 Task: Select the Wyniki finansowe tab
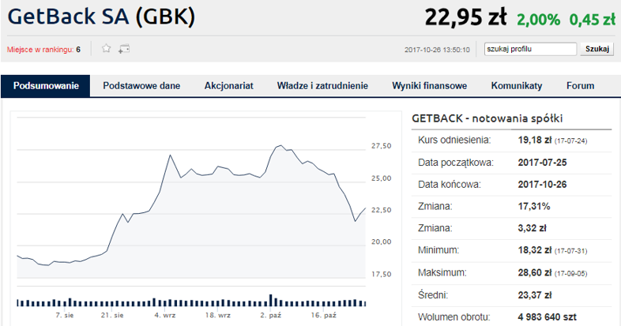(x=430, y=86)
